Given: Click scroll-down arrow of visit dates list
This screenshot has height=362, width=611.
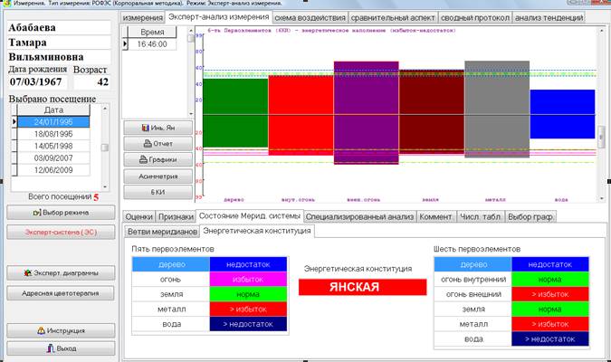Looking at the screenshot, I should point(105,187).
